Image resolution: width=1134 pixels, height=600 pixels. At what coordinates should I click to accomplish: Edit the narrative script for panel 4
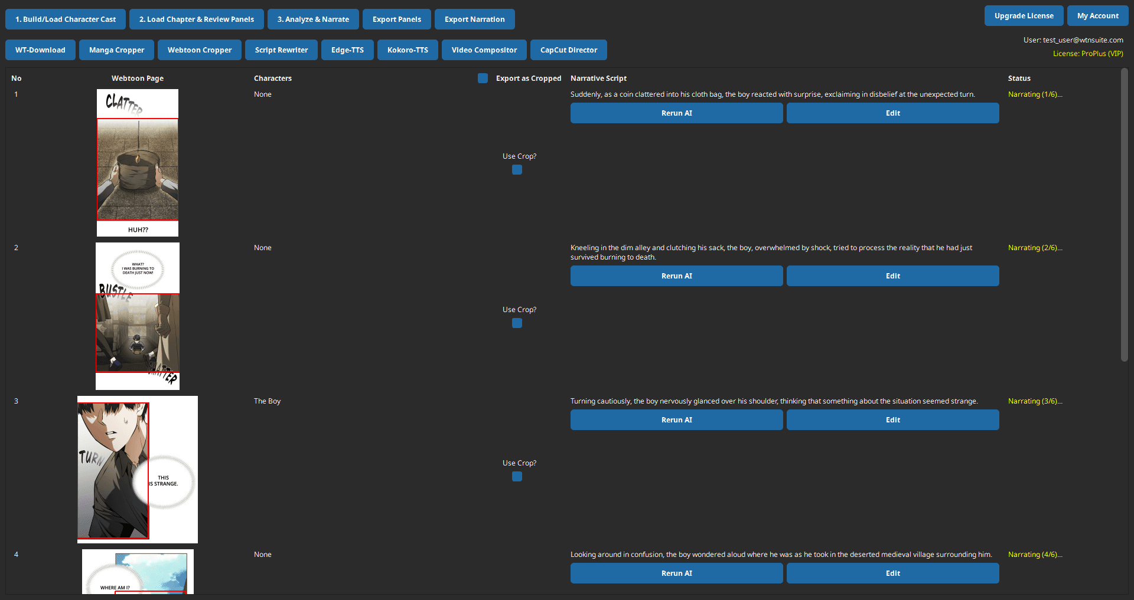coord(892,573)
